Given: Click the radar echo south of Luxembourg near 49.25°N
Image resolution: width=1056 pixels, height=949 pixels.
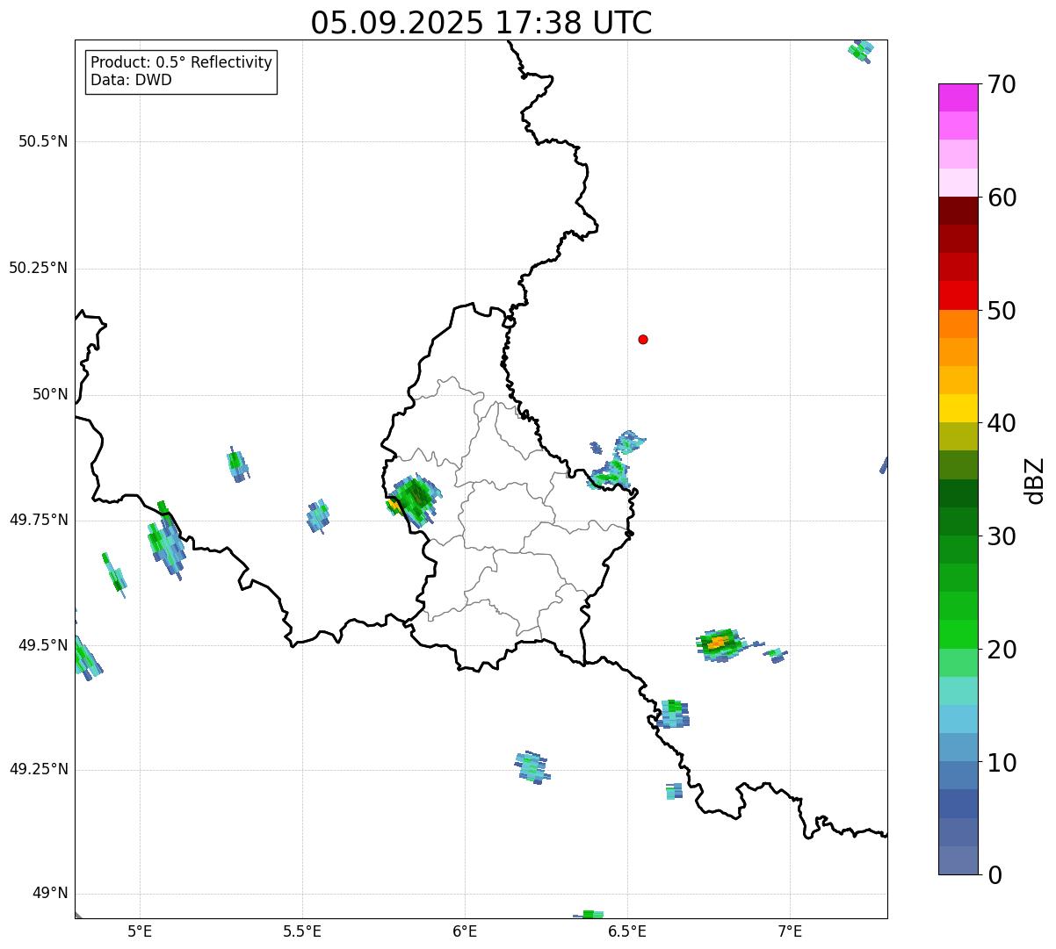Looking at the screenshot, I should 532,767.
